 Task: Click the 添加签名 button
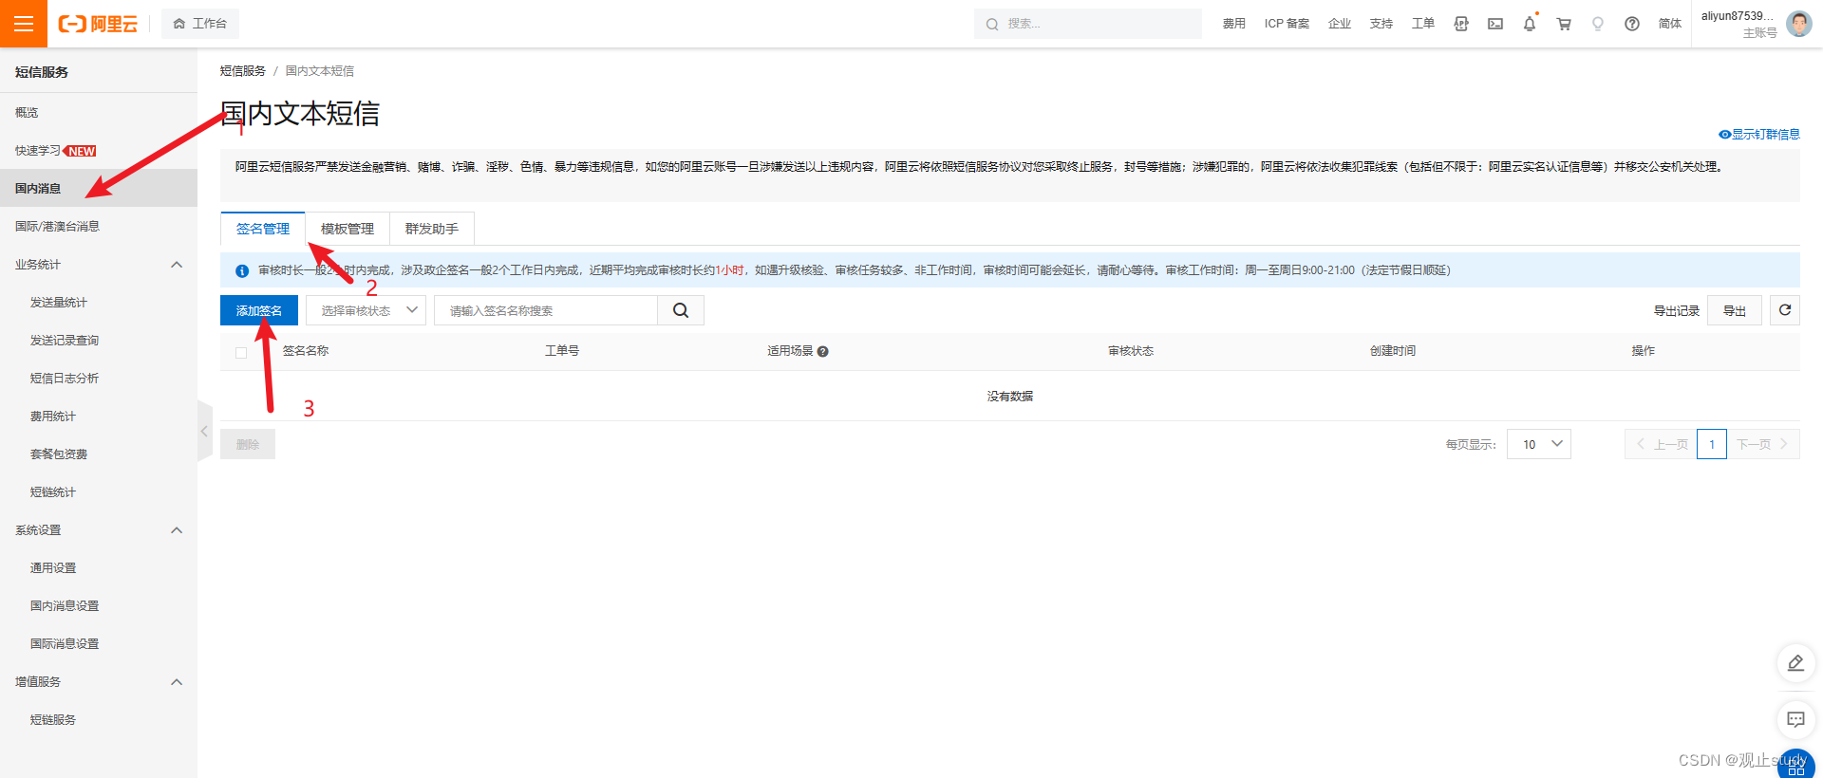(x=259, y=310)
